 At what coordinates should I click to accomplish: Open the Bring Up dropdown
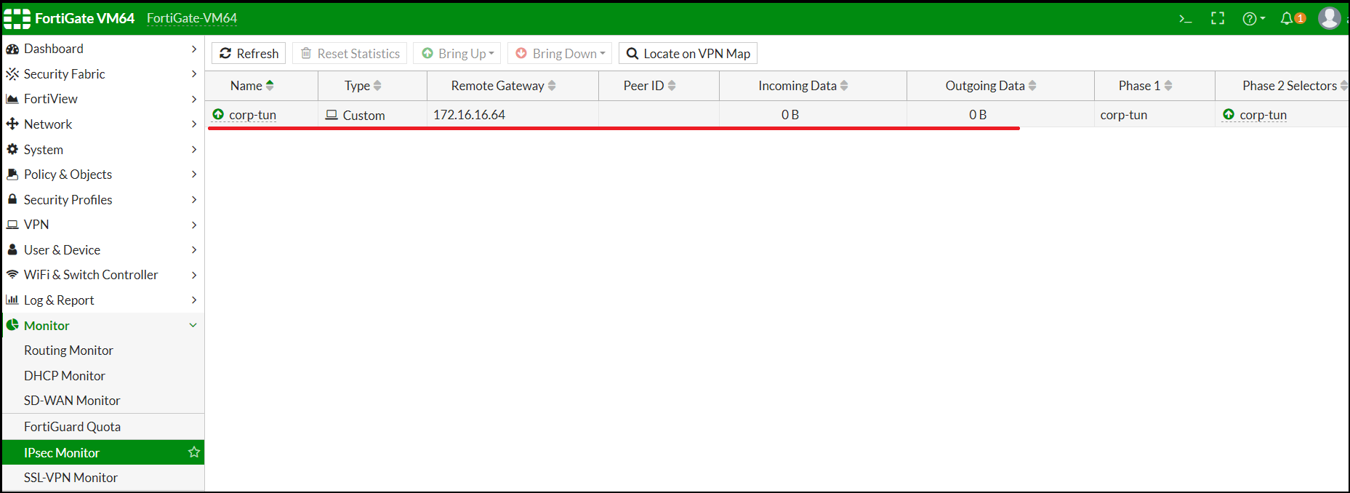pos(457,53)
